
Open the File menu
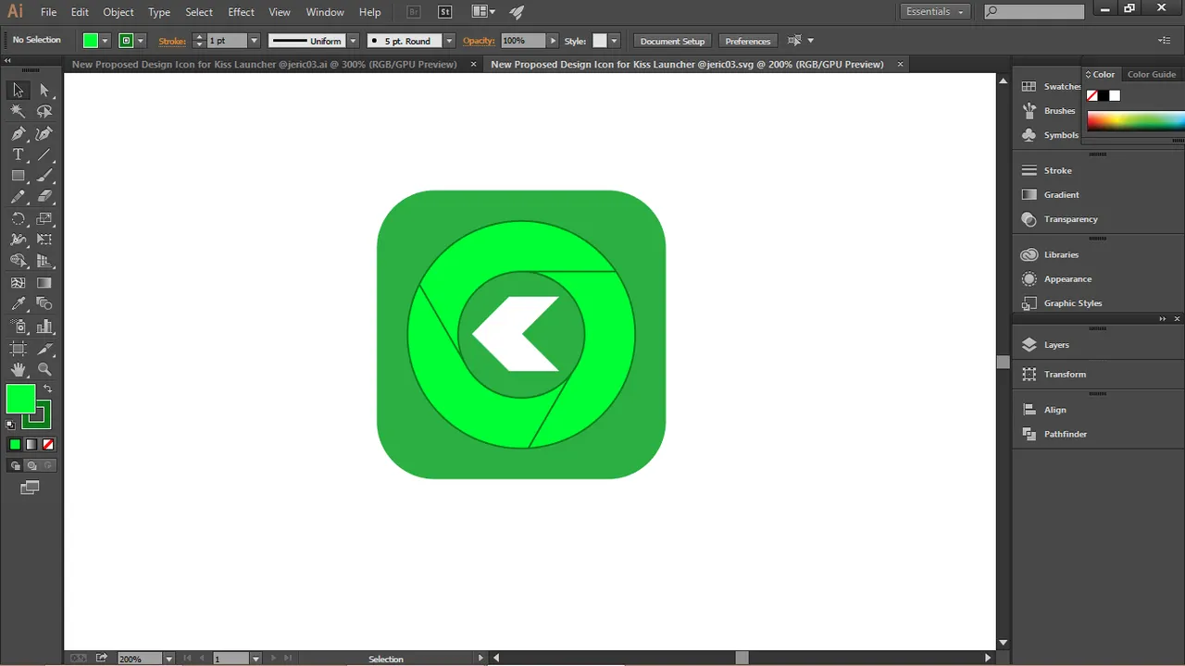[49, 12]
